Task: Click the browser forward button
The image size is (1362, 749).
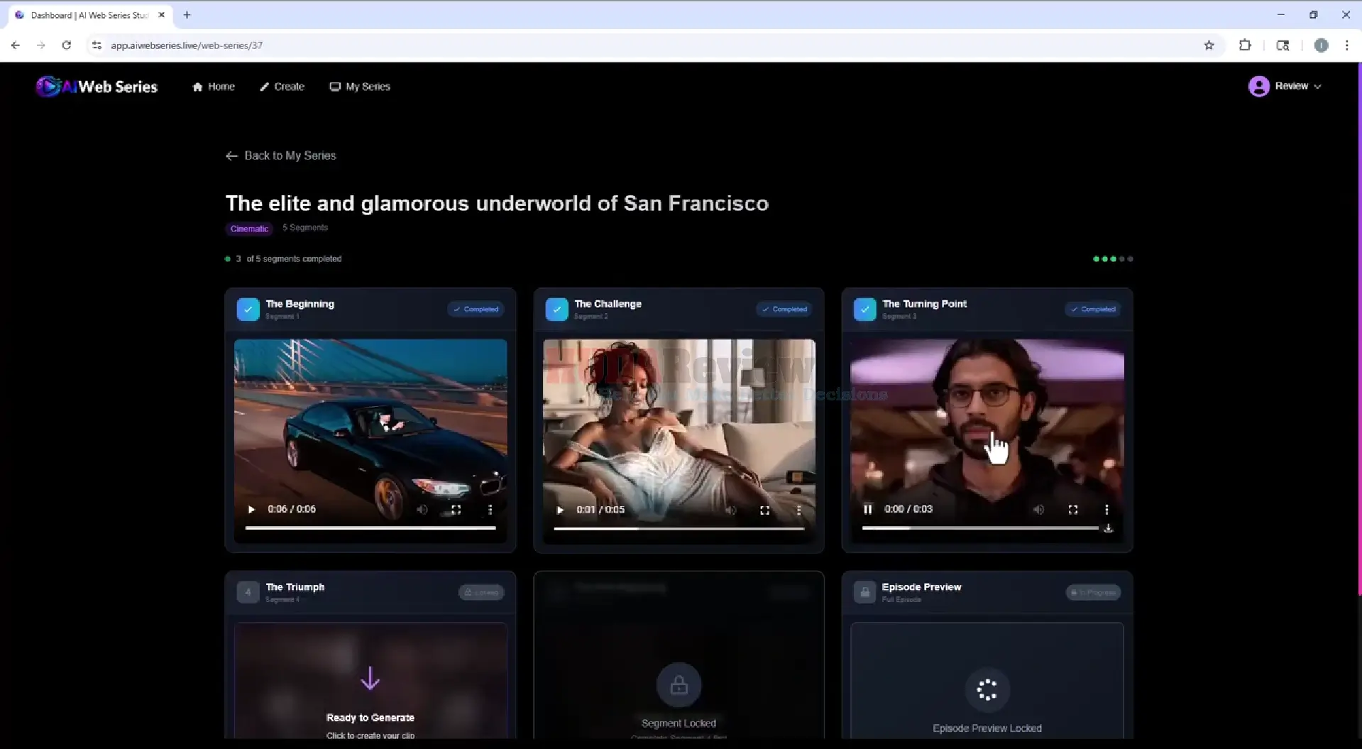Action: 40,45
